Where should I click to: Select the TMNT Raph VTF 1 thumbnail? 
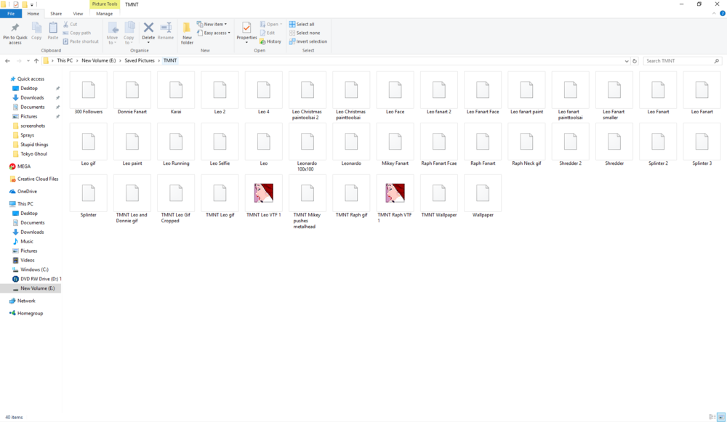click(x=395, y=192)
